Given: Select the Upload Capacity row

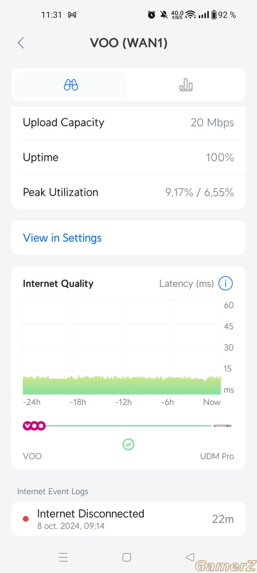Looking at the screenshot, I should [x=128, y=123].
